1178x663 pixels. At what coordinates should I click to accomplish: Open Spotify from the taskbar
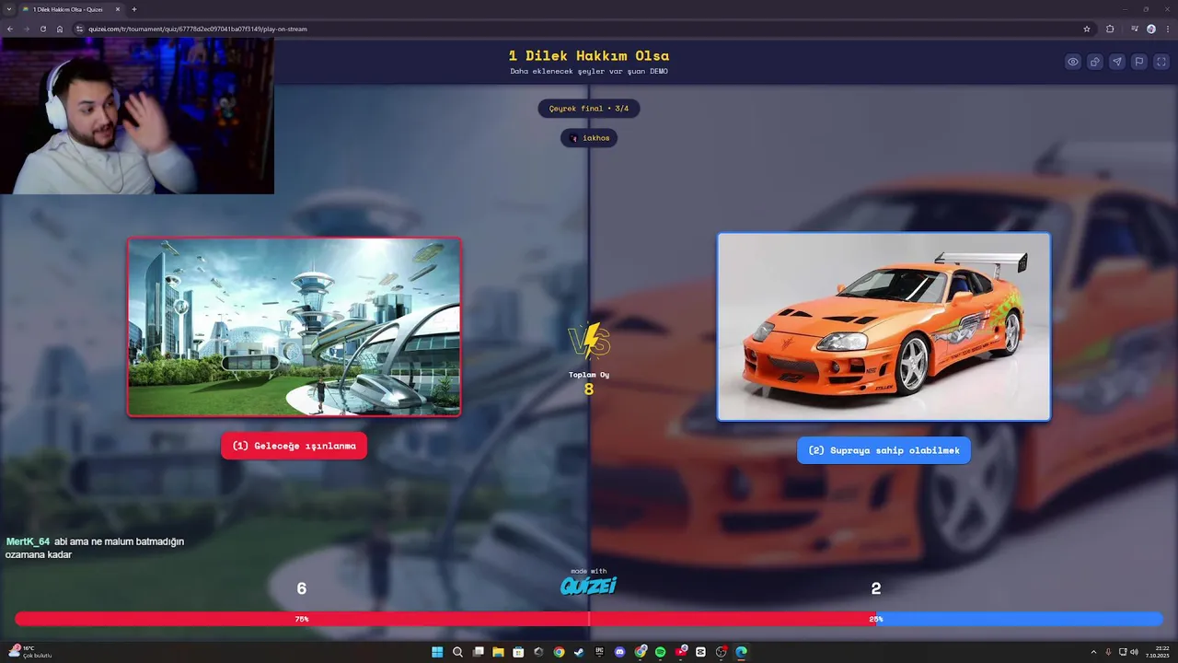pos(660,652)
